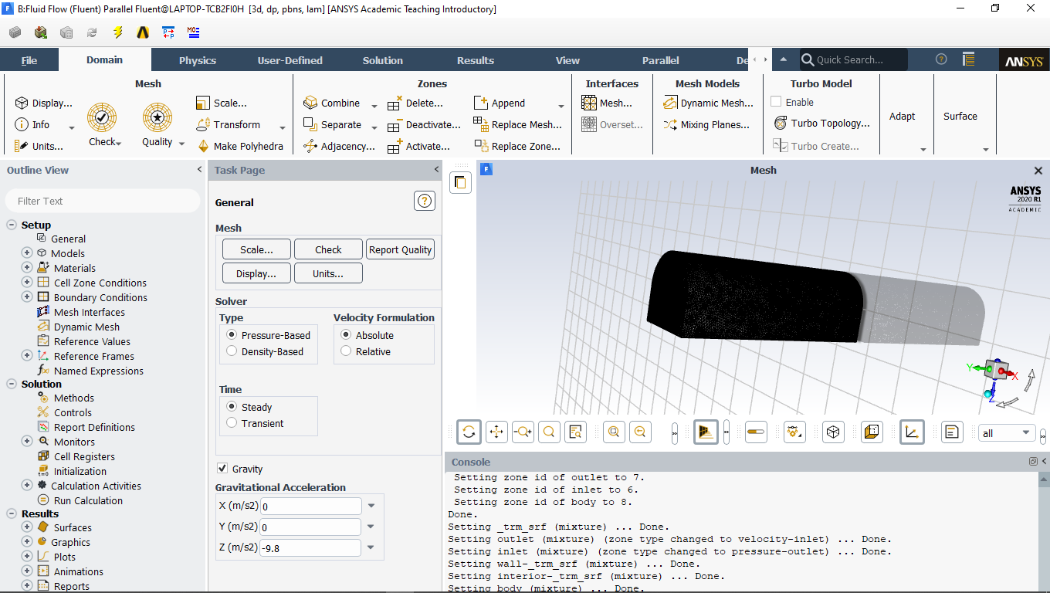Click the Make Polyhedra icon
This screenshot has height=593, width=1050.
(204, 146)
